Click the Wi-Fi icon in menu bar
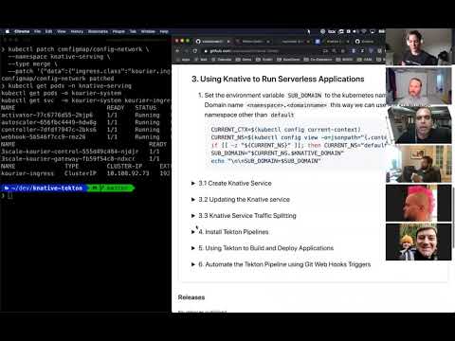 coord(364,31)
